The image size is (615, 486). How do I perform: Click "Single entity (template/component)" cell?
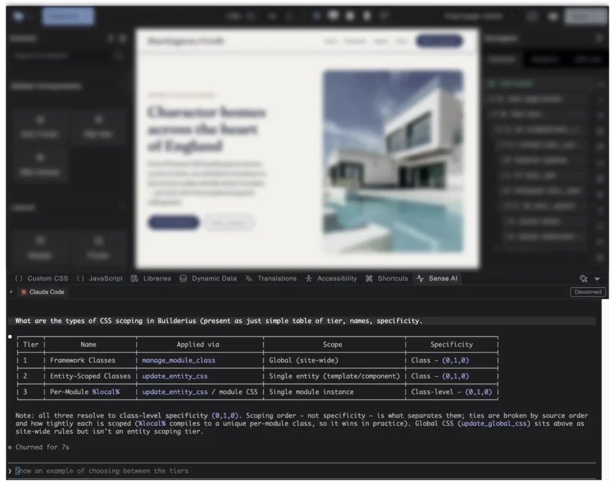tap(334, 376)
